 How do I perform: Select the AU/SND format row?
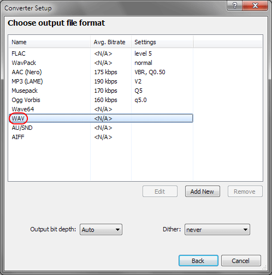pos(101,128)
